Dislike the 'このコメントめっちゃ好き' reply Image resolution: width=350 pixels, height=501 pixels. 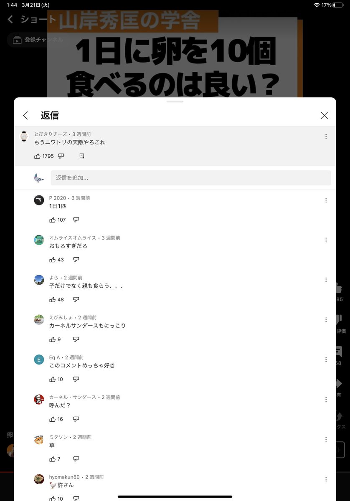(76, 380)
